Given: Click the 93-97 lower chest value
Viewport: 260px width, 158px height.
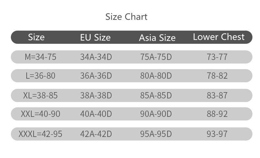Looking at the screenshot, I should click(217, 134).
